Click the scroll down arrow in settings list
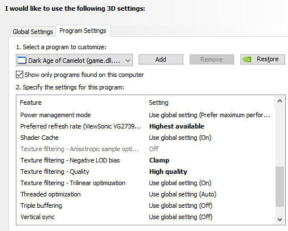The width and height of the screenshot is (288, 231). 280,220
